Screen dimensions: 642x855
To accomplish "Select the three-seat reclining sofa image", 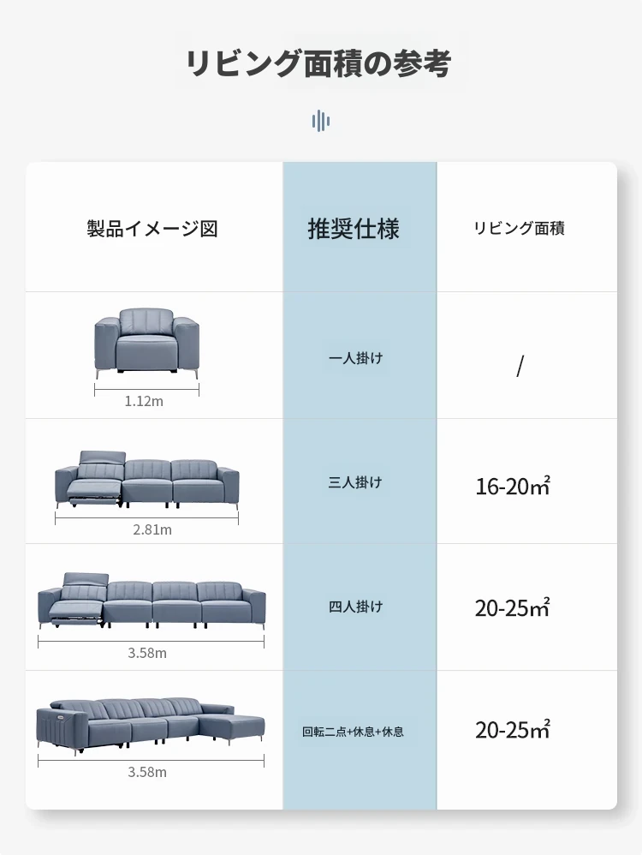I will pos(146,481).
